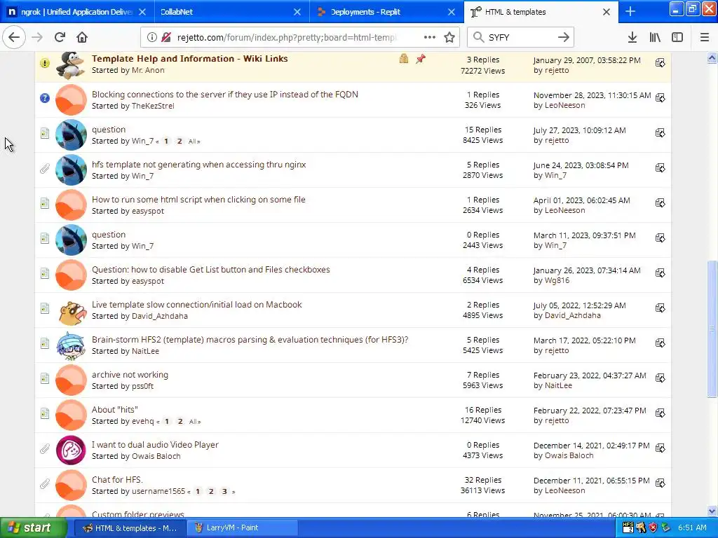Viewport: 718px width, 538px height.
Task: Open TheKezStrel's profile link
Action: (x=152, y=106)
